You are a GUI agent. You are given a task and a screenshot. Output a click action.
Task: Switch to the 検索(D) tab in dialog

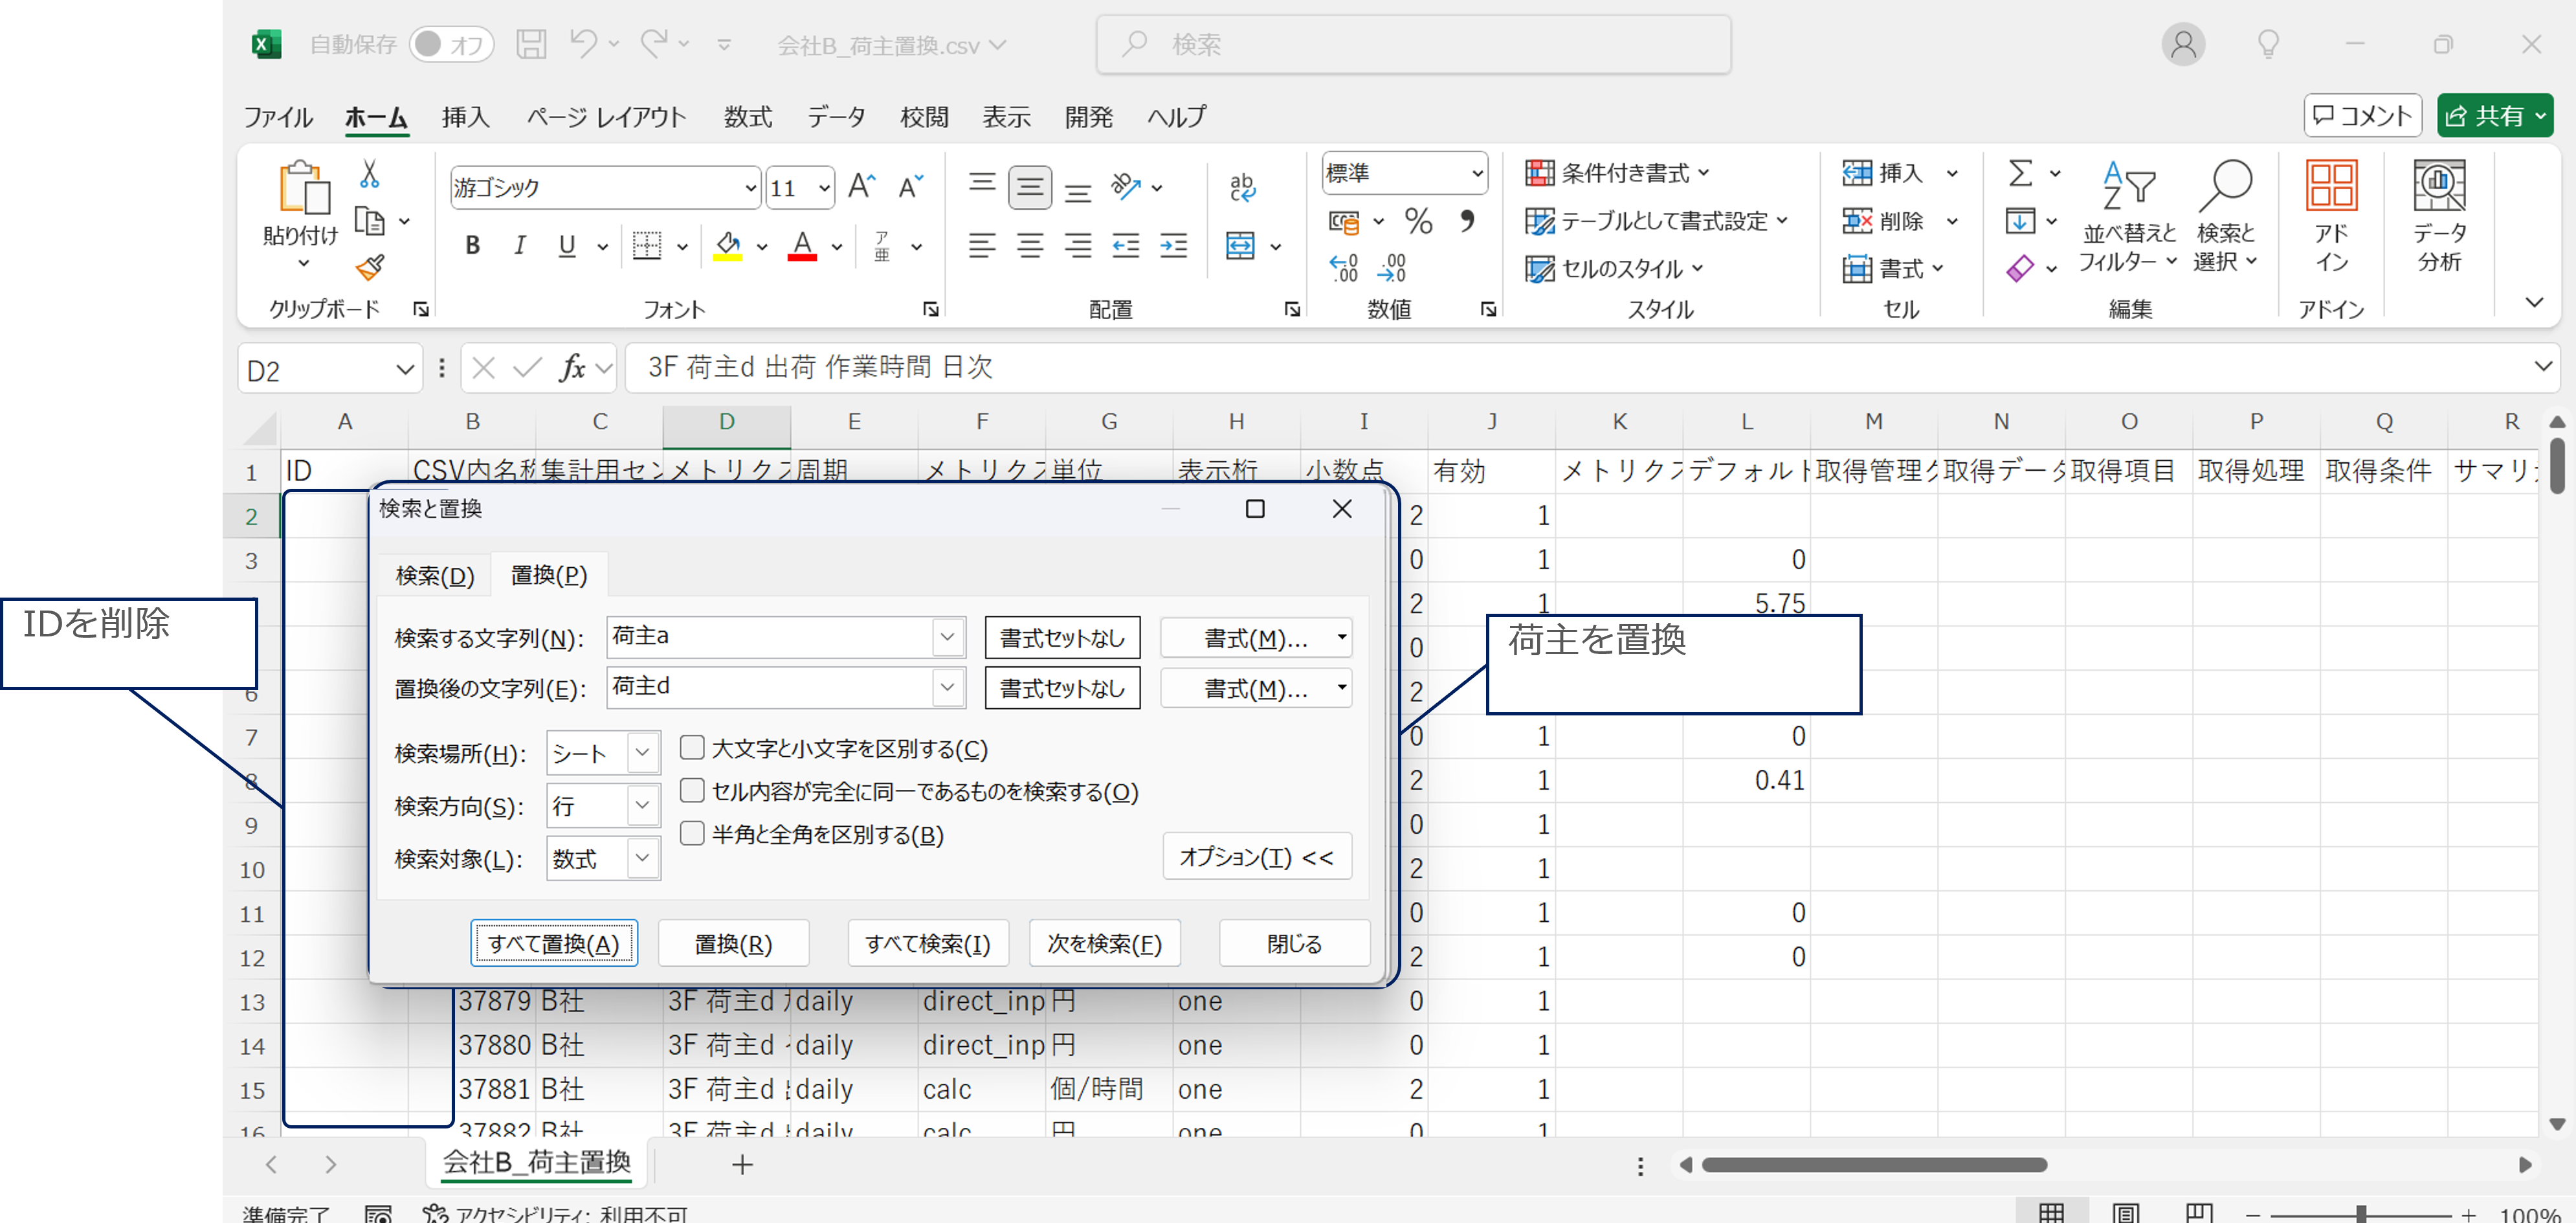(435, 575)
